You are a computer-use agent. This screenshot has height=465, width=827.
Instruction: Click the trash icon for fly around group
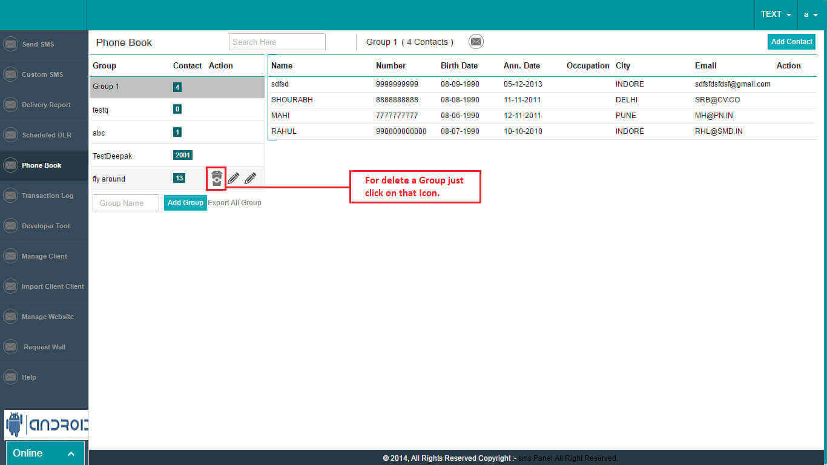click(x=217, y=178)
